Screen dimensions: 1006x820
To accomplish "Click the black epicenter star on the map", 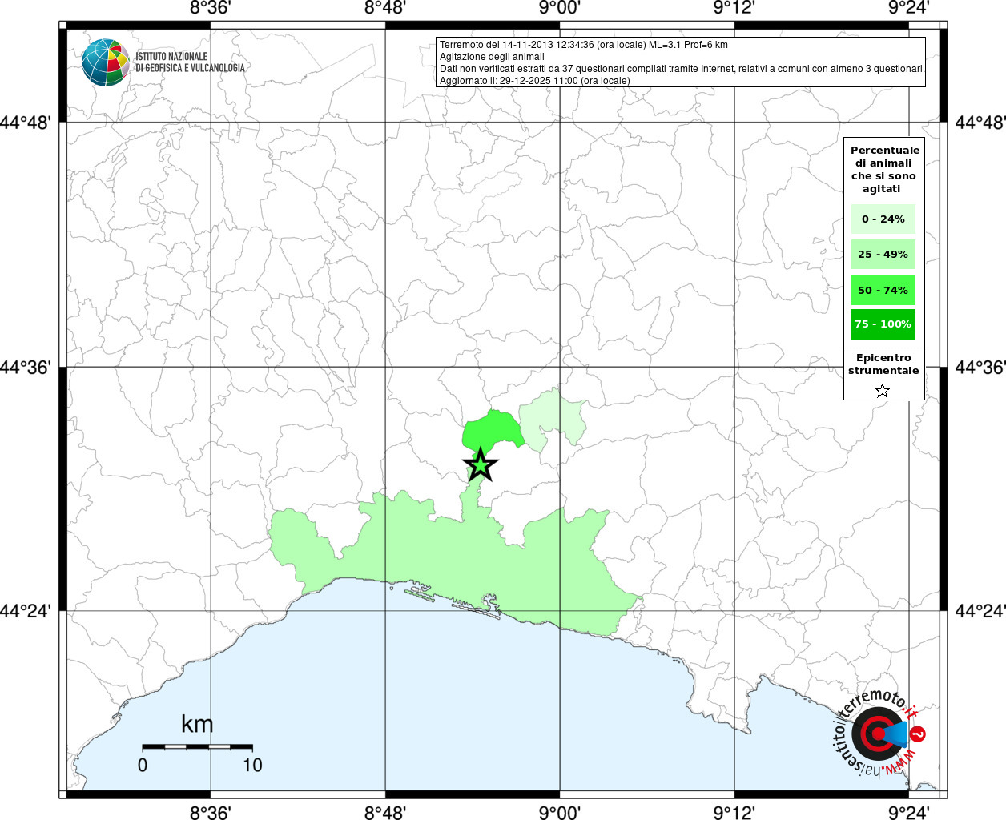I will click(x=481, y=464).
